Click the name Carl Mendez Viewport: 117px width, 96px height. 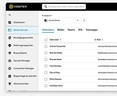55,66
